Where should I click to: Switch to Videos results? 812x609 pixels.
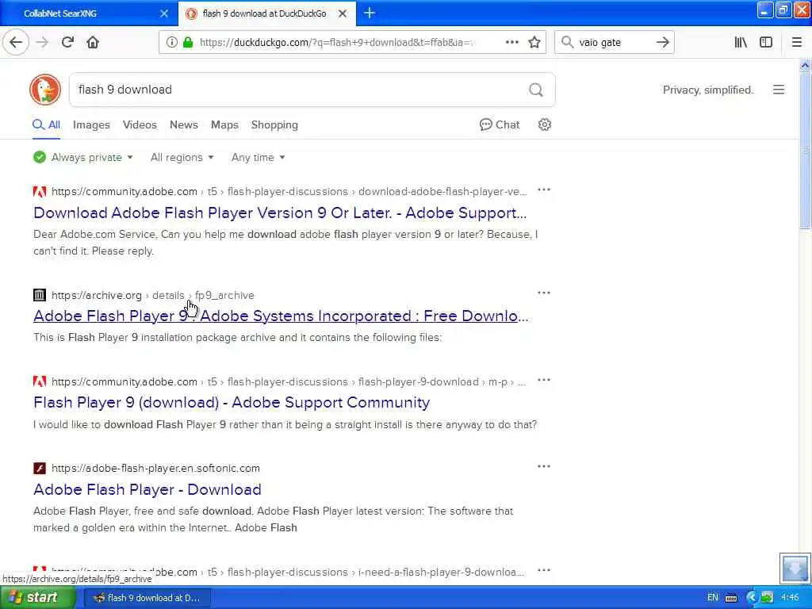140,124
